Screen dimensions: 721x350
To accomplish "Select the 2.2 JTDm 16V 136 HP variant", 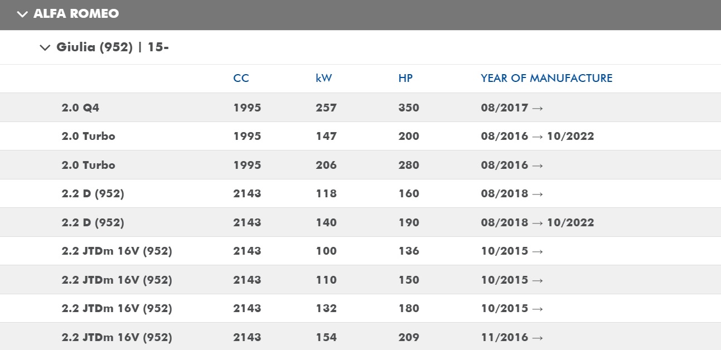I will coord(117,251).
